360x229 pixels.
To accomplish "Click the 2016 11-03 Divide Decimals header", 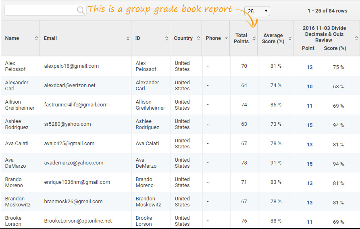I will 324,34.
